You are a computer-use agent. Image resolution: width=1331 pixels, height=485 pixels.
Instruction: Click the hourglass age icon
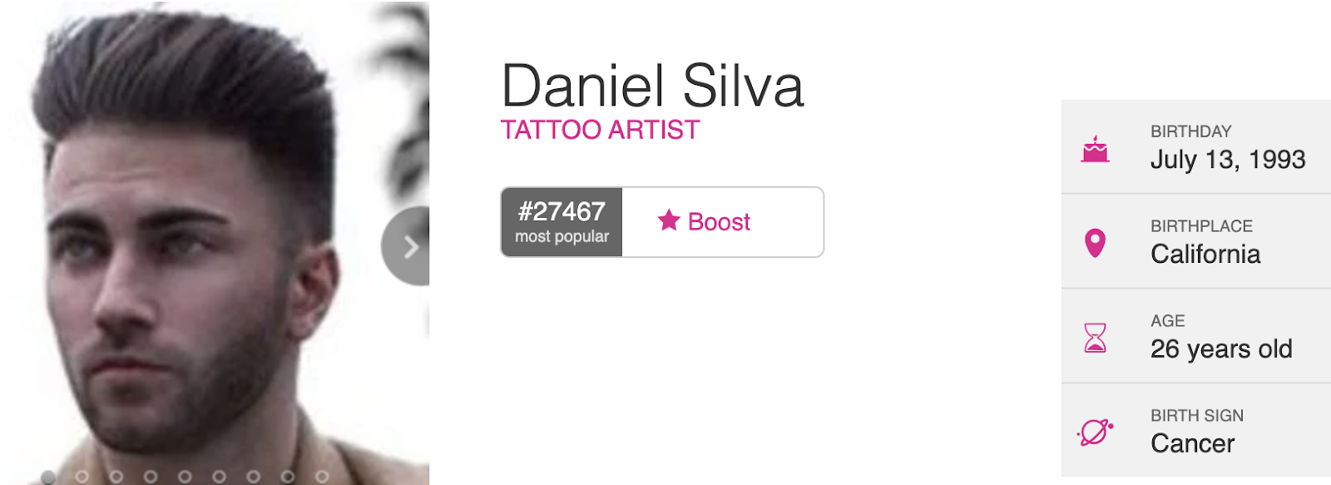point(1096,338)
